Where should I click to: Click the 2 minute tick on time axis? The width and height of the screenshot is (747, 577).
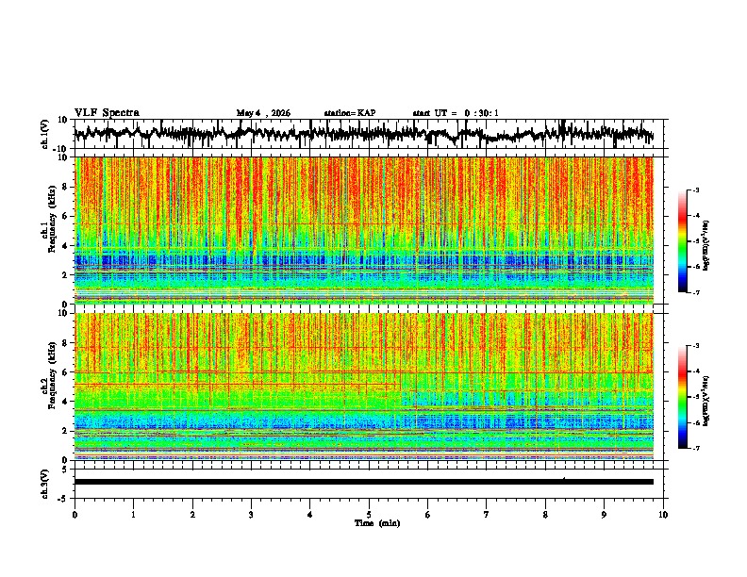point(192,515)
